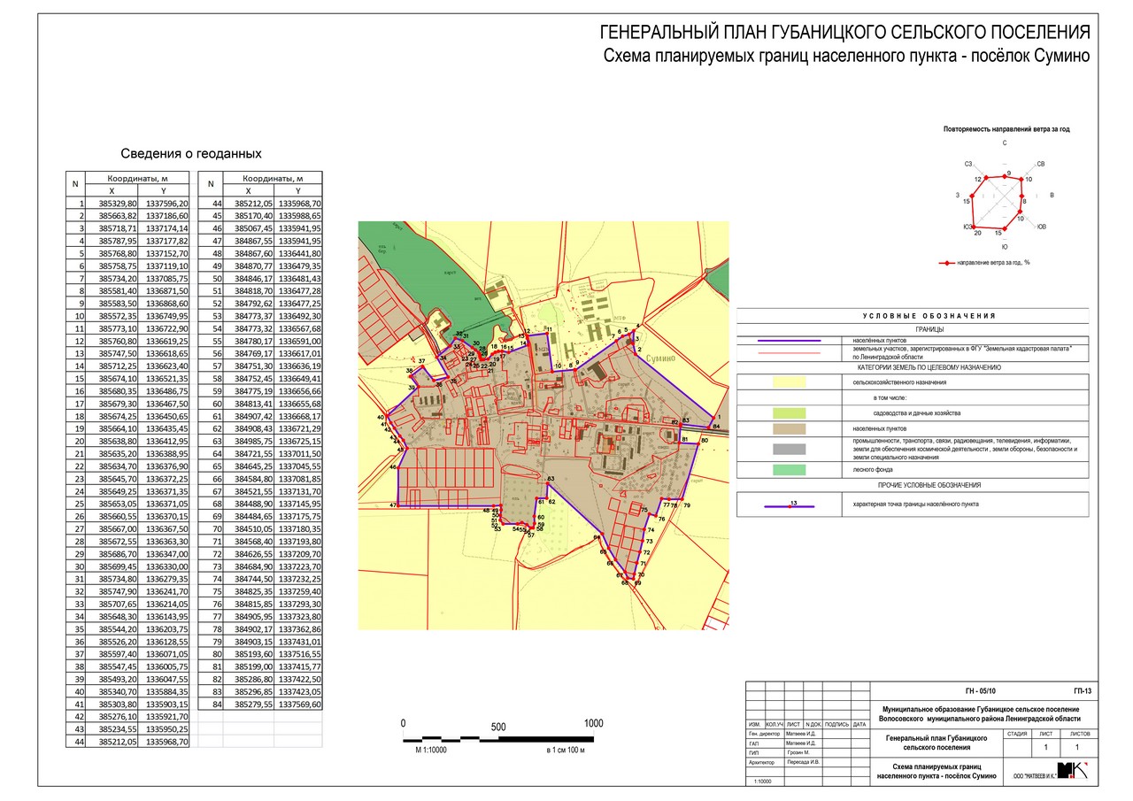
Task: Click the 'СВ' direction label on wind rose
Action: 1041,165
